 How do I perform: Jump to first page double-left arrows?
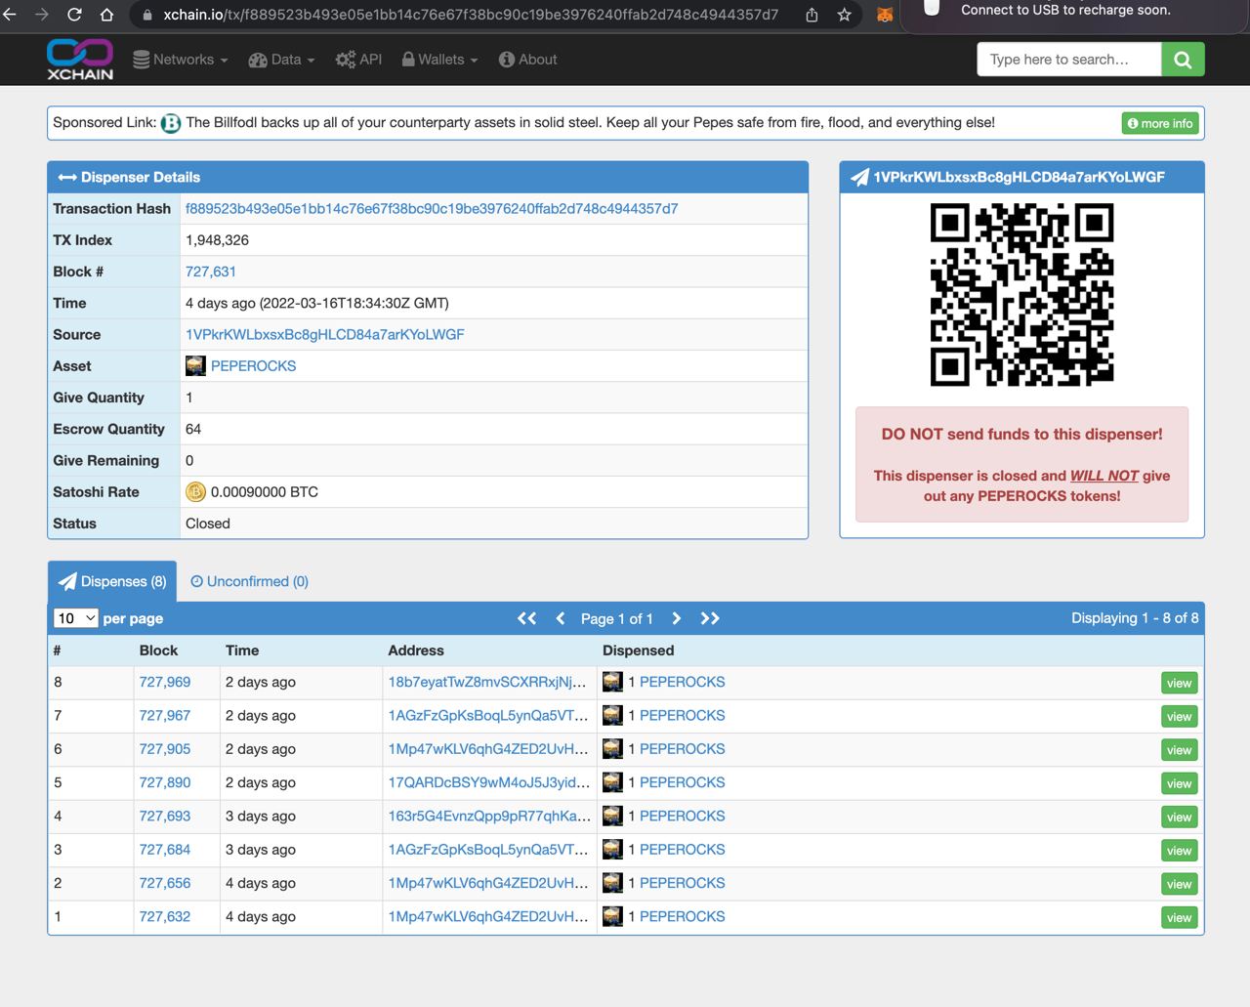coord(526,618)
